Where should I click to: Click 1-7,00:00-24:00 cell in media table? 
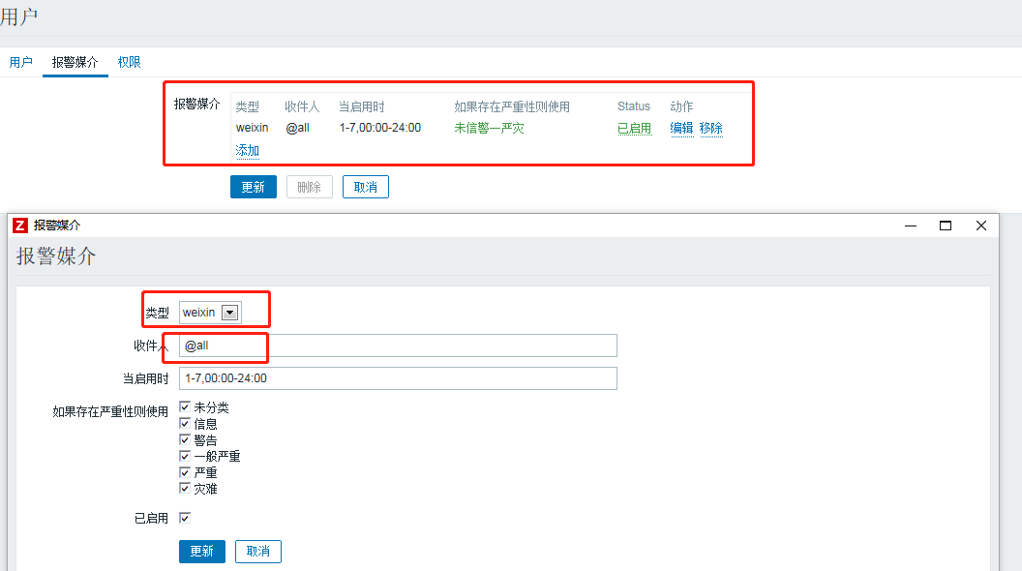point(380,128)
